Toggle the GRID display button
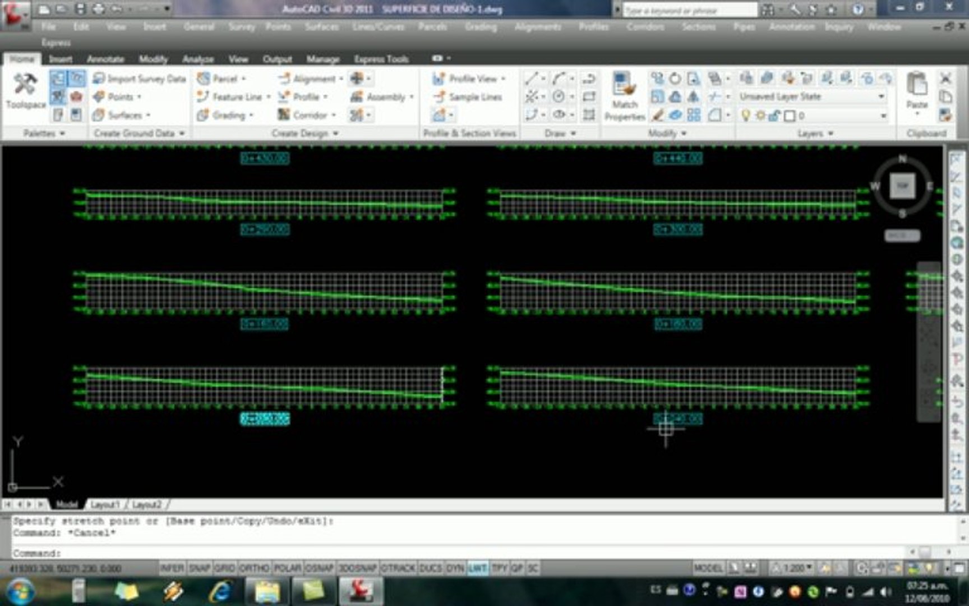The width and height of the screenshot is (969, 606). pyautogui.click(x=225, y=568)
